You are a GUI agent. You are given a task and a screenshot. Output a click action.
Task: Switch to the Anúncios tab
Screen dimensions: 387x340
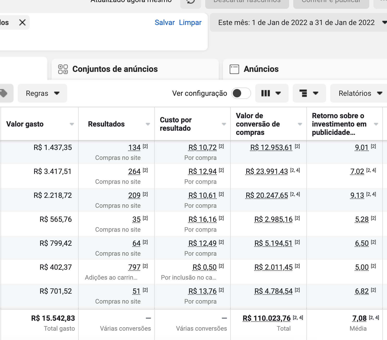(x=305, y=69)
